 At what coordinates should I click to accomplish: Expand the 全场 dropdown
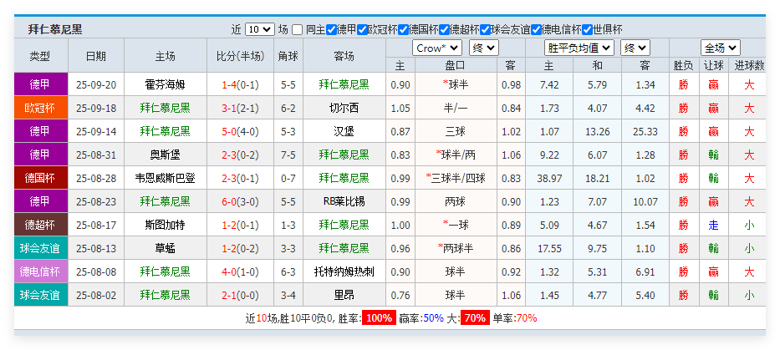click(x=720, y=48)
